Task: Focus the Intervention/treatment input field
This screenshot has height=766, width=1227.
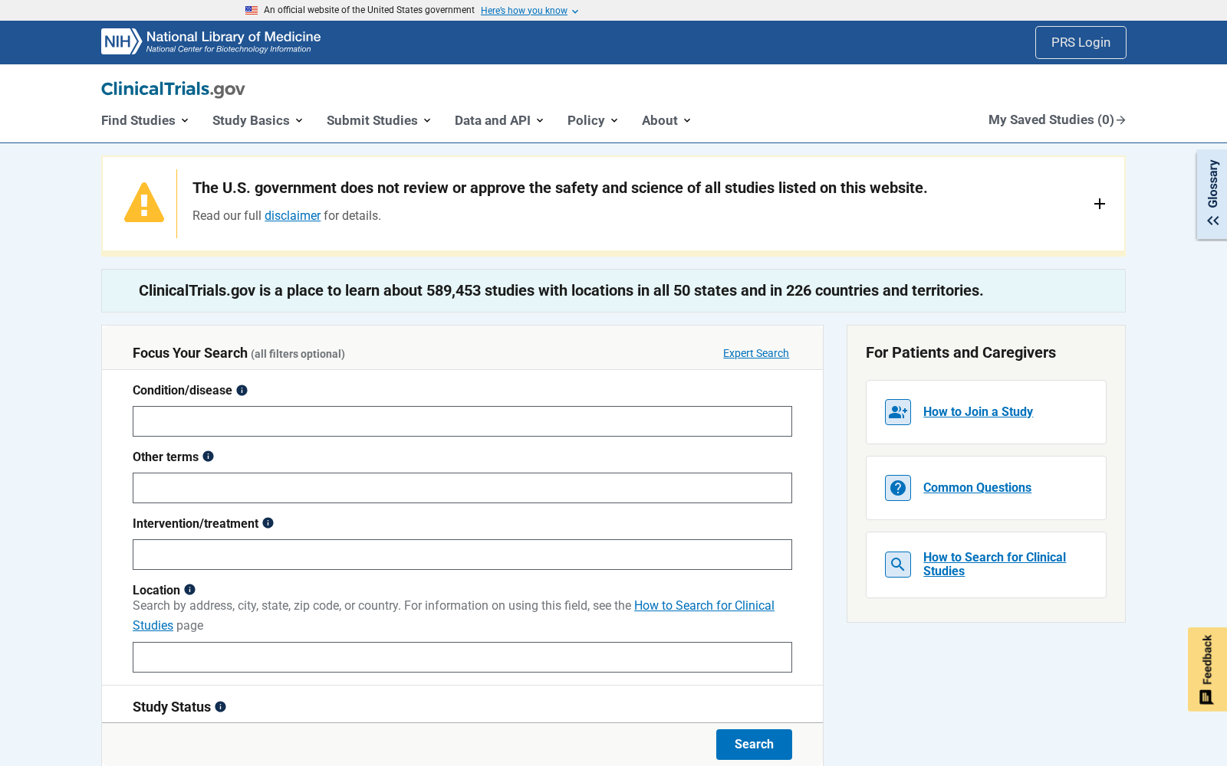Action: 462,555
